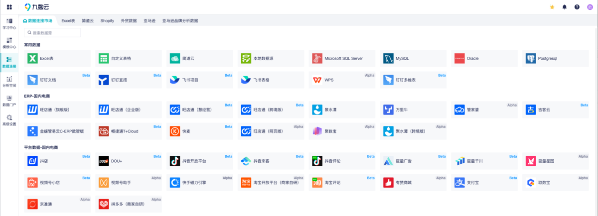Select the 快手磁力引擎 card
This screenshot has height=216, width=598.
(x=200, y=183)
